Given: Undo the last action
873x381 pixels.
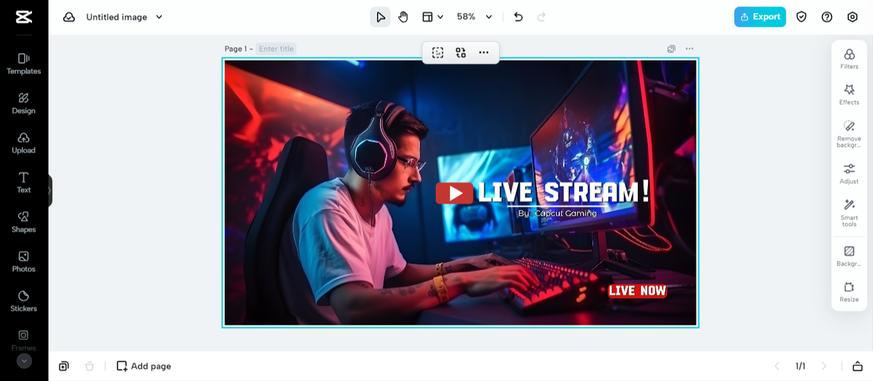Looking at the screenshot, I should click(518, 17).
